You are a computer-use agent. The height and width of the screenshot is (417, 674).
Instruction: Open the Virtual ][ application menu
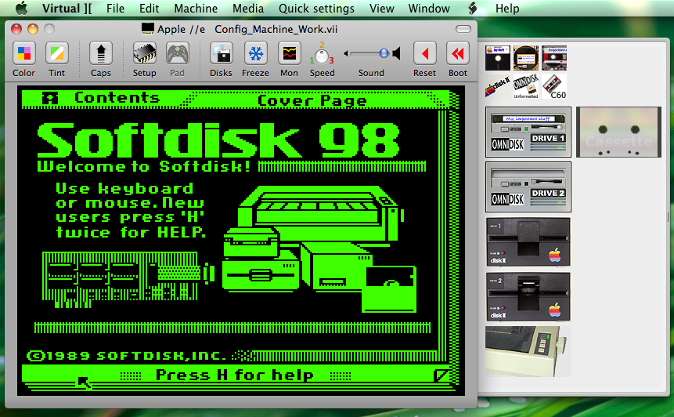[67, 8]
